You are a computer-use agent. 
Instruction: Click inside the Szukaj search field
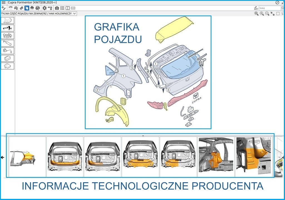click(269, 8)
